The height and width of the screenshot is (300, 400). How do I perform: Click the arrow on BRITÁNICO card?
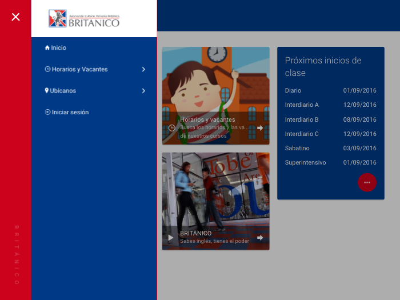(260, 238)
